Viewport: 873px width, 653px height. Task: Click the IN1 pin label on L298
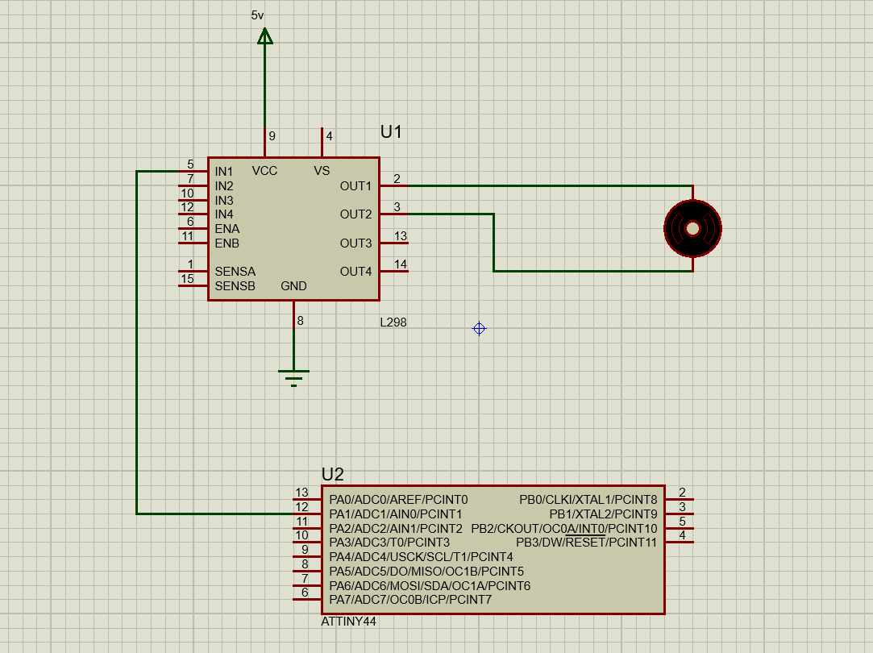coord(224,172)
